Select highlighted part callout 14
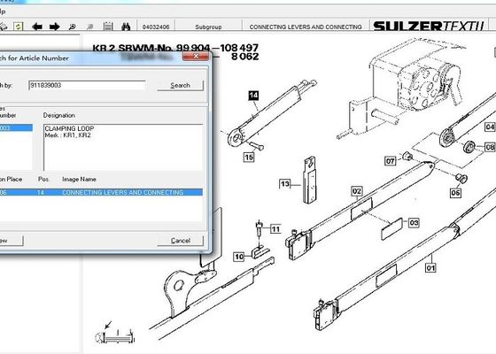496x354 pixels. pos(253,96)
